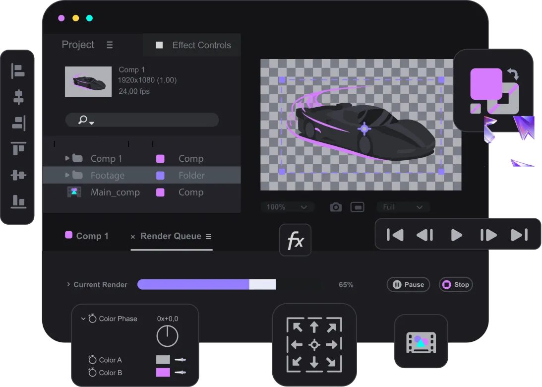Pick color with Color B eyedropper
The image size is (542, 387).
point(180,373)
